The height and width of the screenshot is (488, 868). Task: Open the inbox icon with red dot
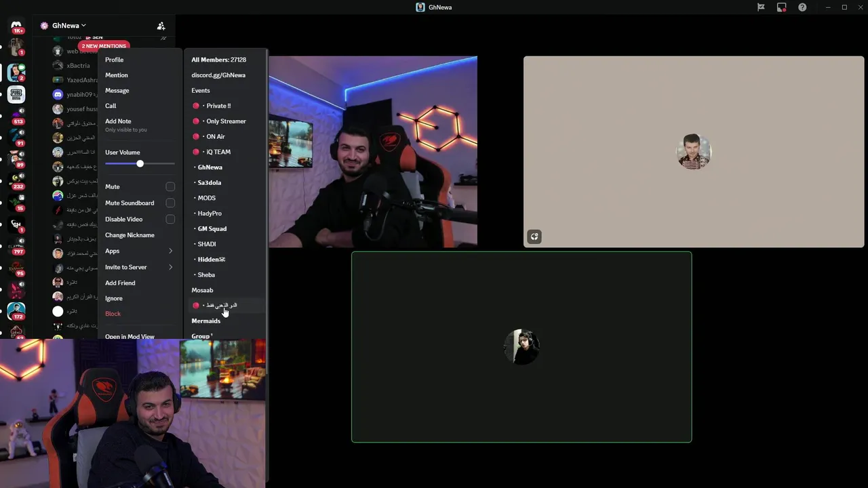coord(781,7)
